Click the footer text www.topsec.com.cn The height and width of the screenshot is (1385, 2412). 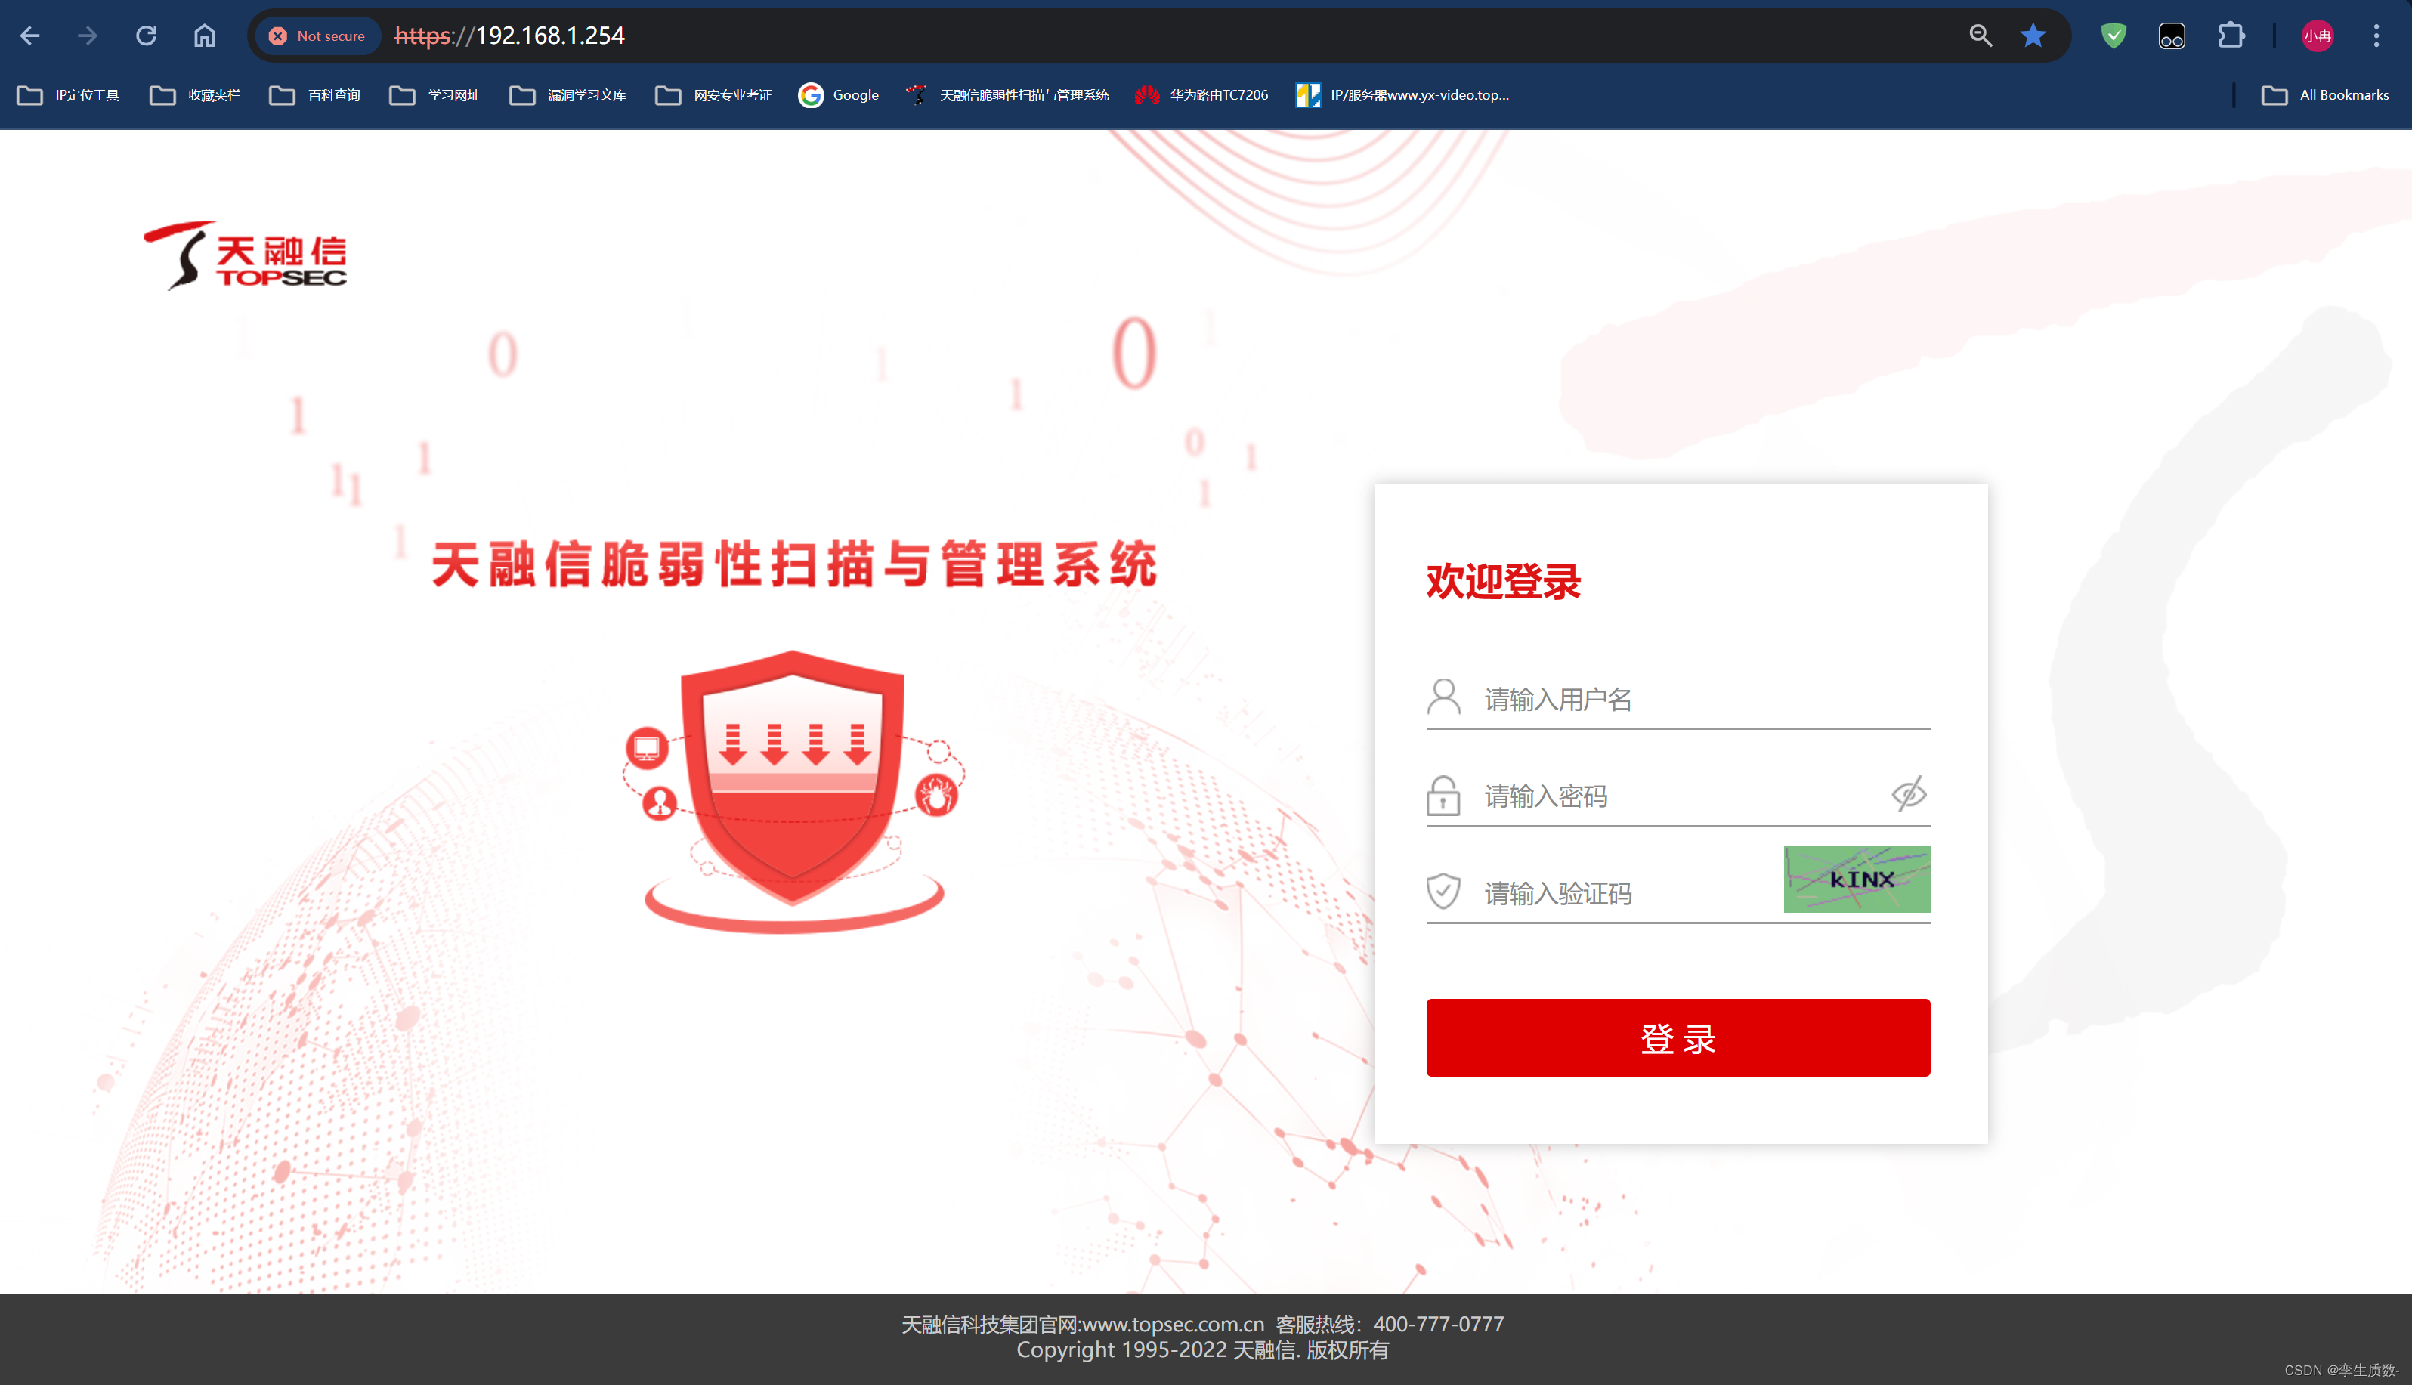coord(1173,1324)
